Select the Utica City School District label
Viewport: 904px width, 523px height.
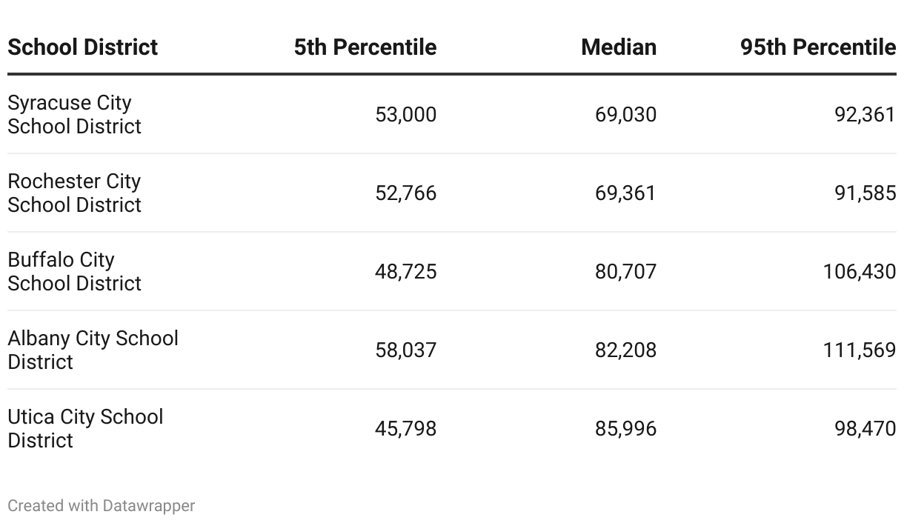[85, 429]
